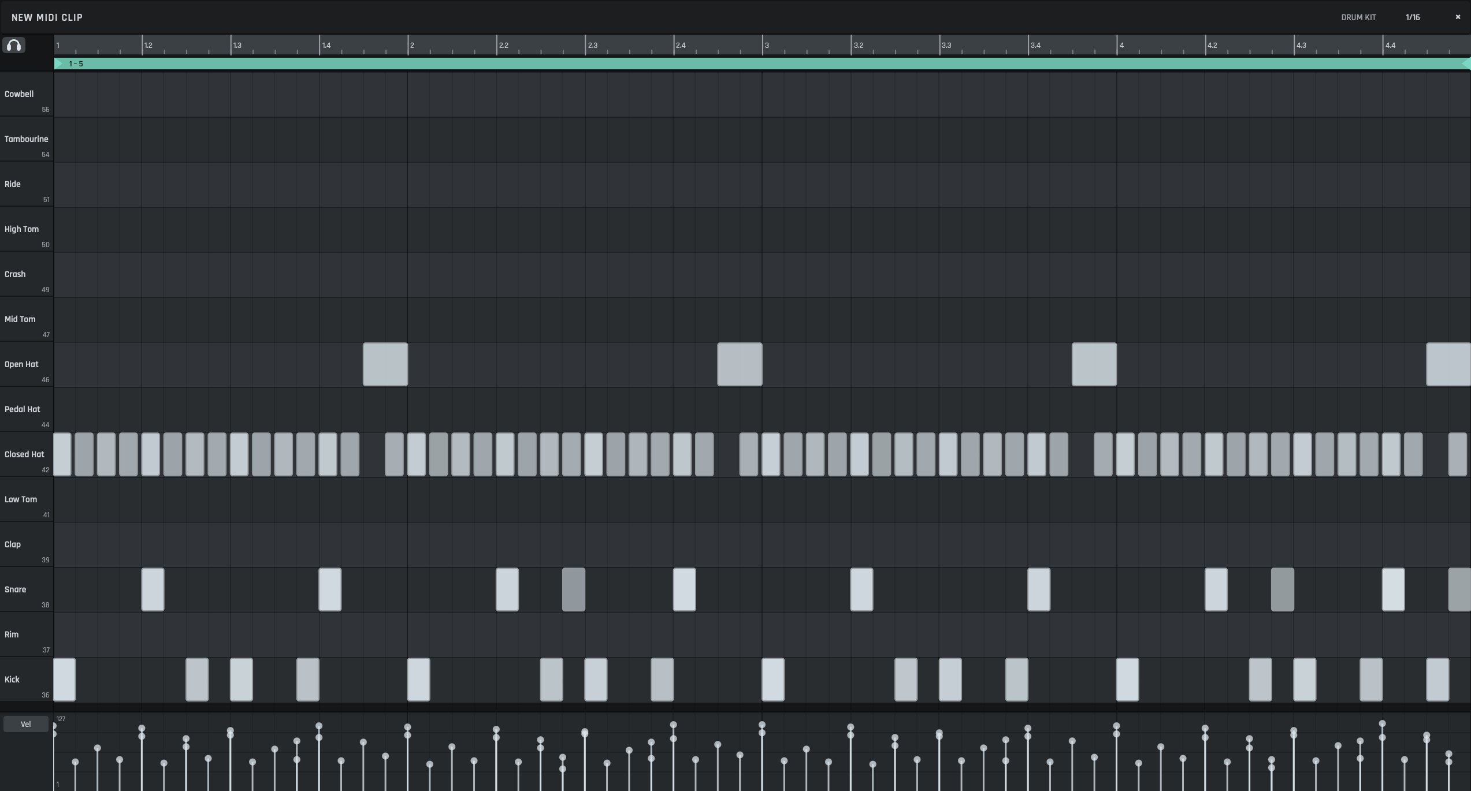Select the first Closed Hat note at bar 1
Image resolution: width=1471 pixels, height=791 pixels.
coord(62,454)
